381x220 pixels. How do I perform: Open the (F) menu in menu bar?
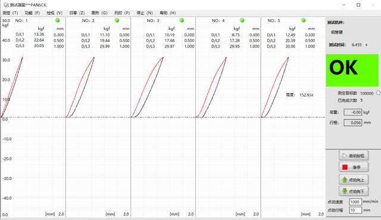(x=32, y=13)
